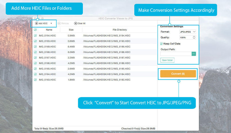Screen dimensions: 231x133
Task: Sort by the Size column header
Action: click(x=71, y=30)
